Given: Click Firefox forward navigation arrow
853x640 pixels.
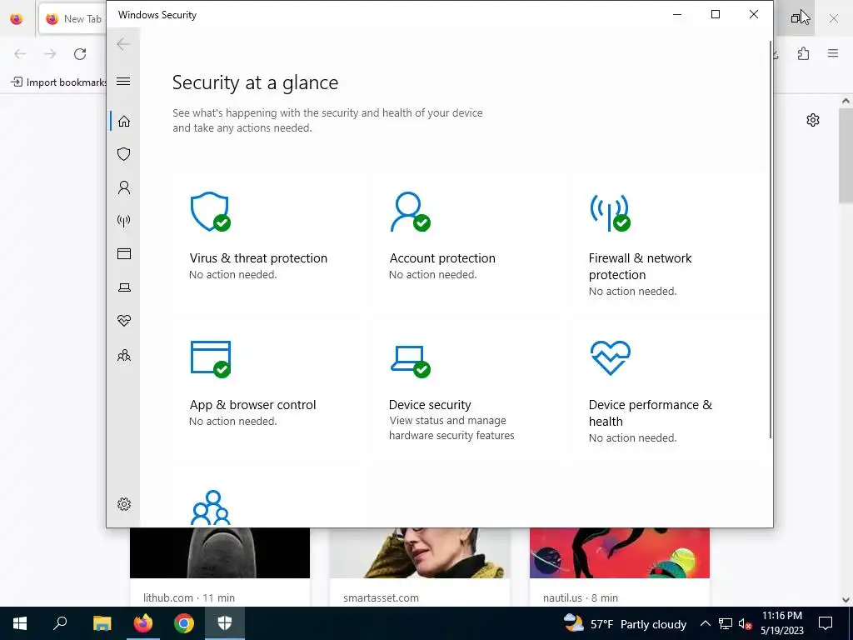Looking at the screenshot, I should pyautogui.click(x=50, y=54).
